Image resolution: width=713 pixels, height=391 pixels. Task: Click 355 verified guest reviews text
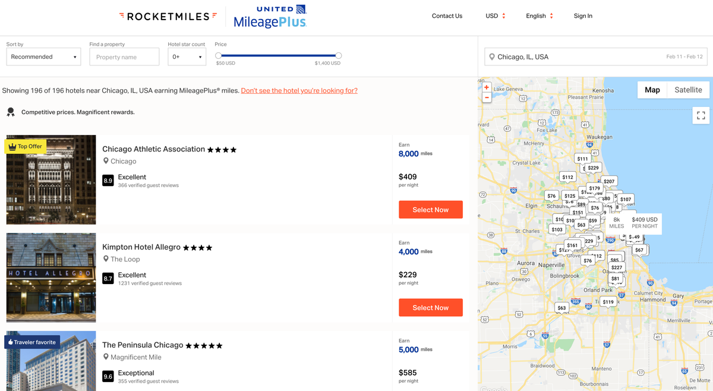(x=148, y=381)
